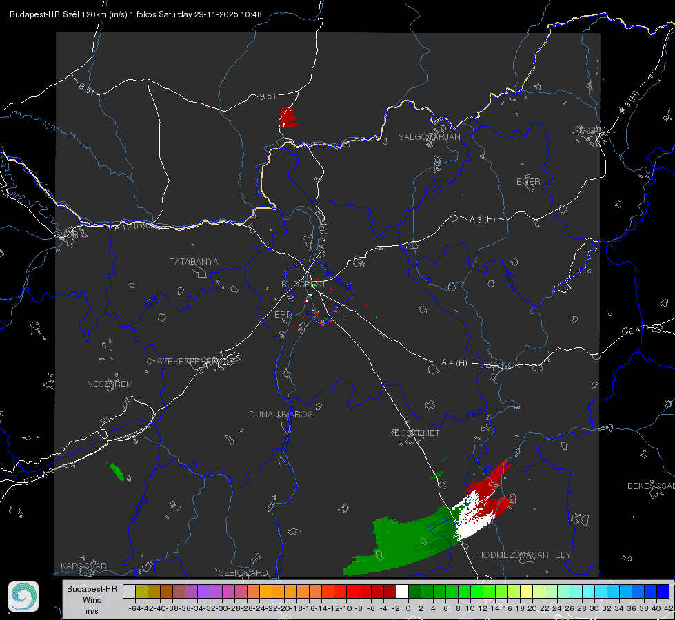Click the BÉKÉSCSABA city label

coord(651,486)
